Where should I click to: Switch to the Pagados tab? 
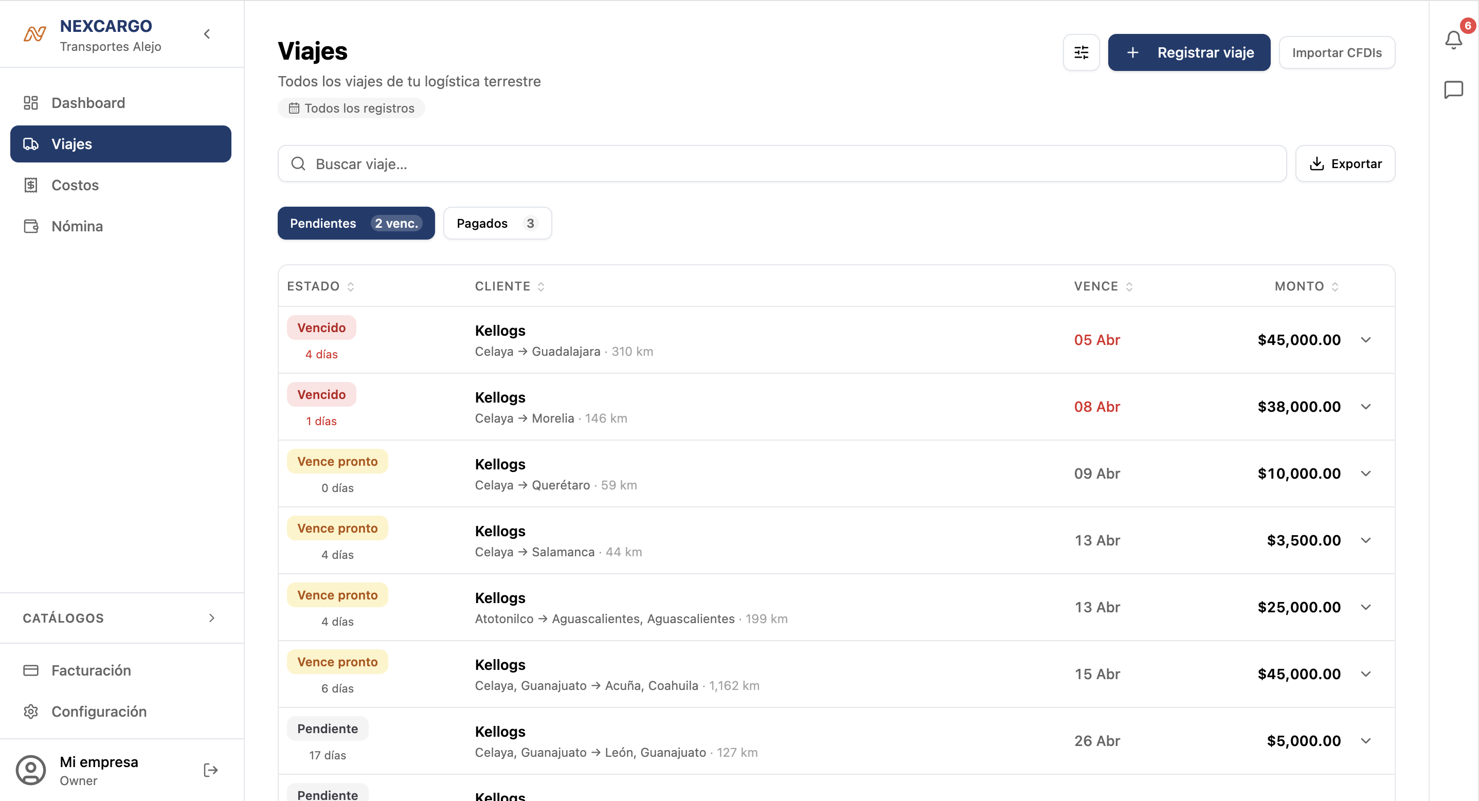click(x=497, y=223)
